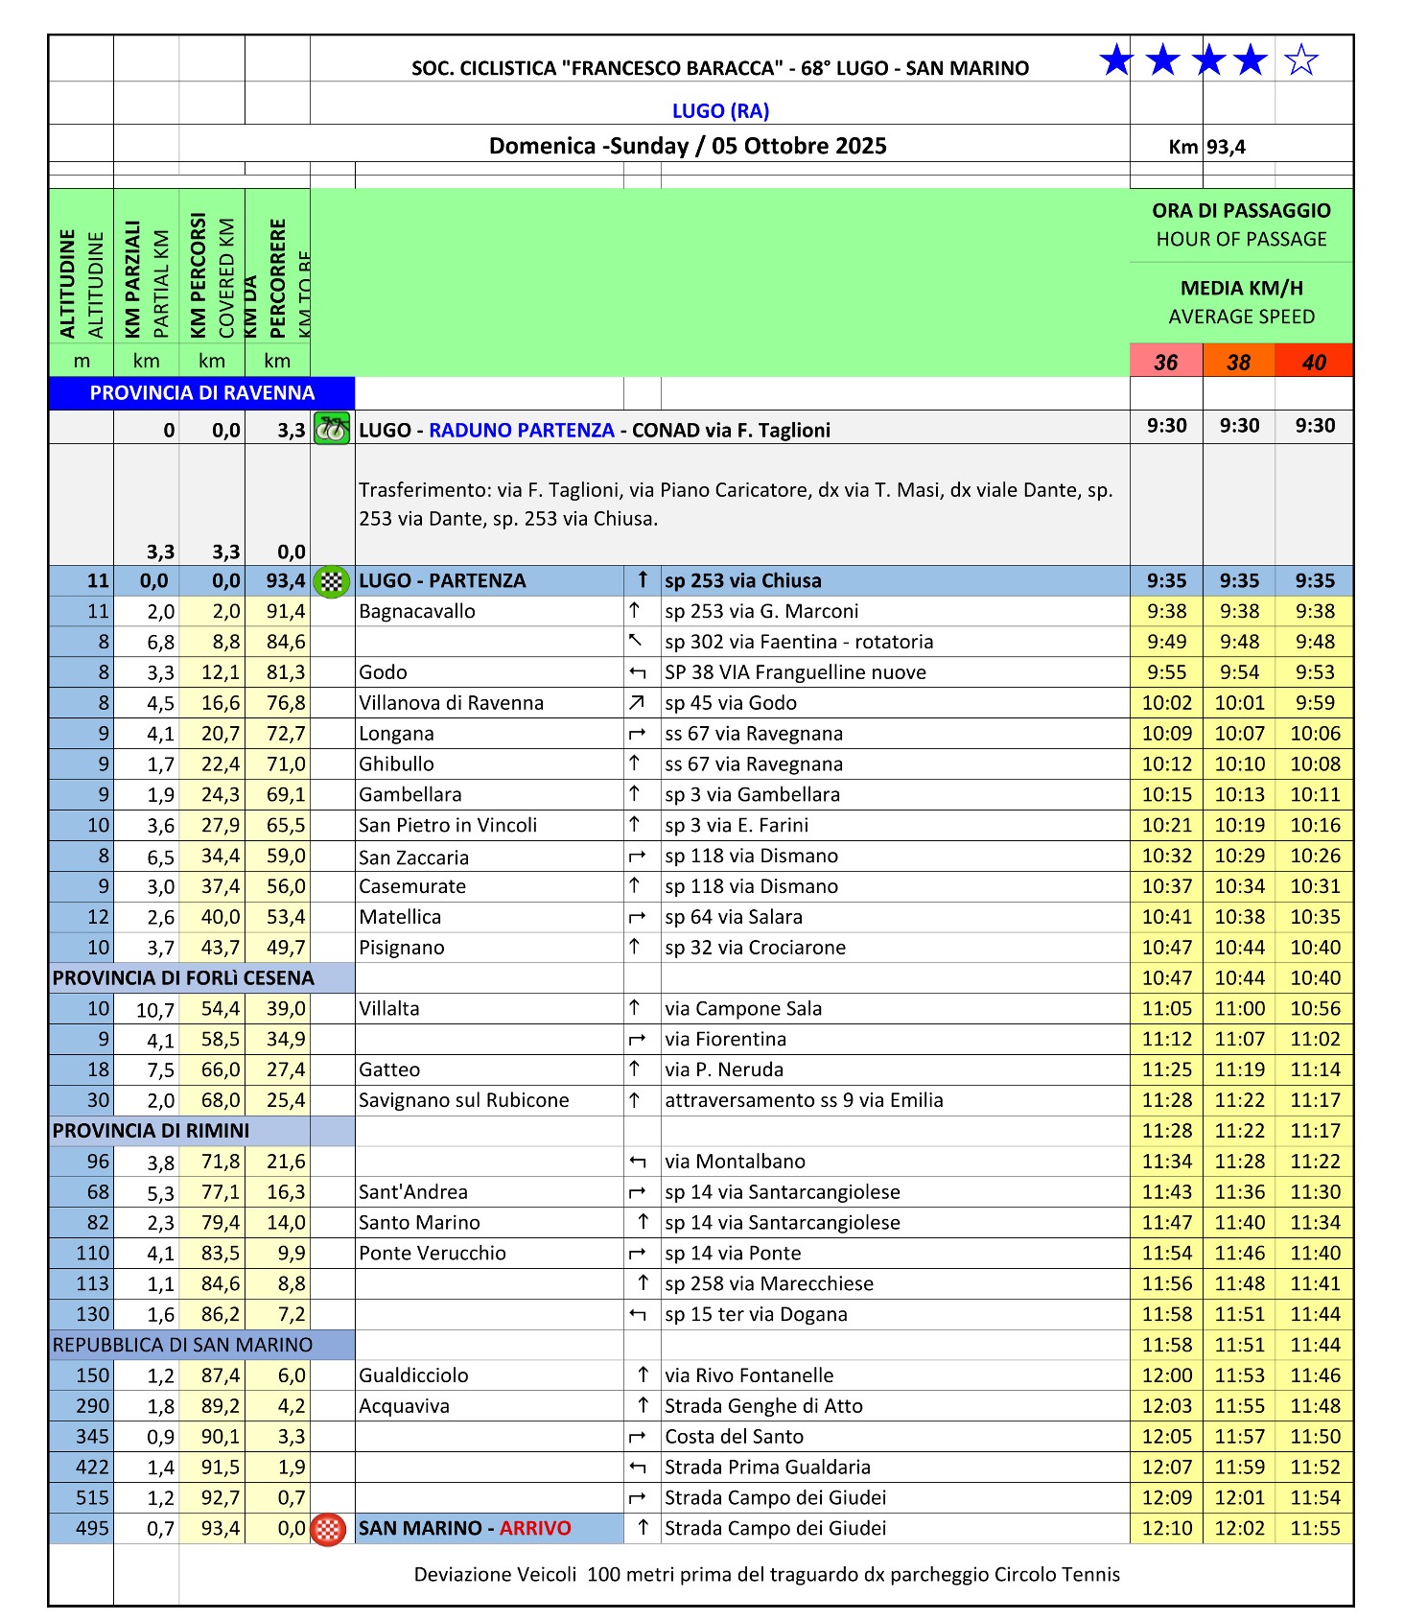The height and width of the screenshot is (1621, 1404).
Task: Click the diagonal arrow for sp 302 via Faentina
Action: 635,641
